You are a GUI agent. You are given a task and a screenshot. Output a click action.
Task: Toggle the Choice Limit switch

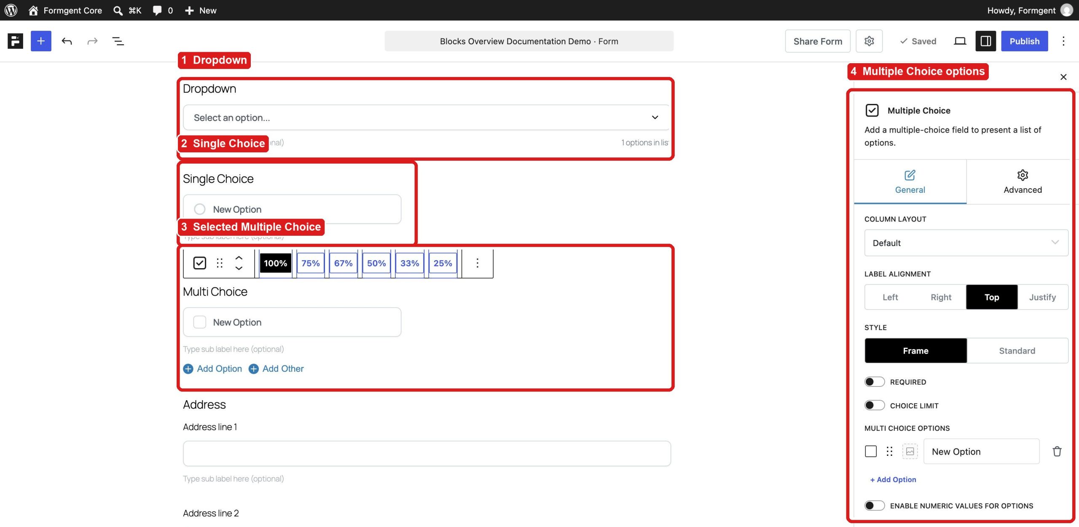(875, 405)
